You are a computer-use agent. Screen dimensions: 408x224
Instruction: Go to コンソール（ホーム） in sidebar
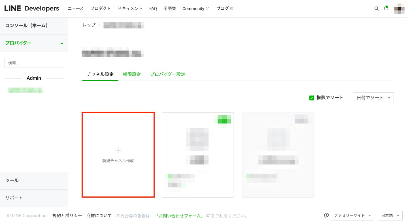pyautogui.click(x=34, y=26)
